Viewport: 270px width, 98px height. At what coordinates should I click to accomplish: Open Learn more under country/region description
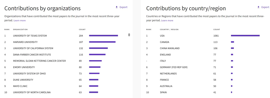(x=167, y=21)
